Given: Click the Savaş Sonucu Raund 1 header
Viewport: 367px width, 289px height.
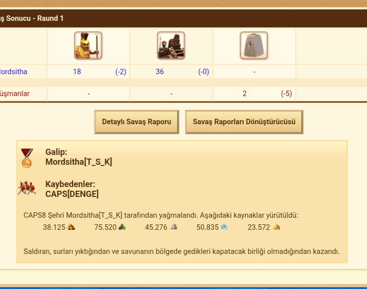Looking at the screenshot, I should pyautogui.click(x=32, y=18).
